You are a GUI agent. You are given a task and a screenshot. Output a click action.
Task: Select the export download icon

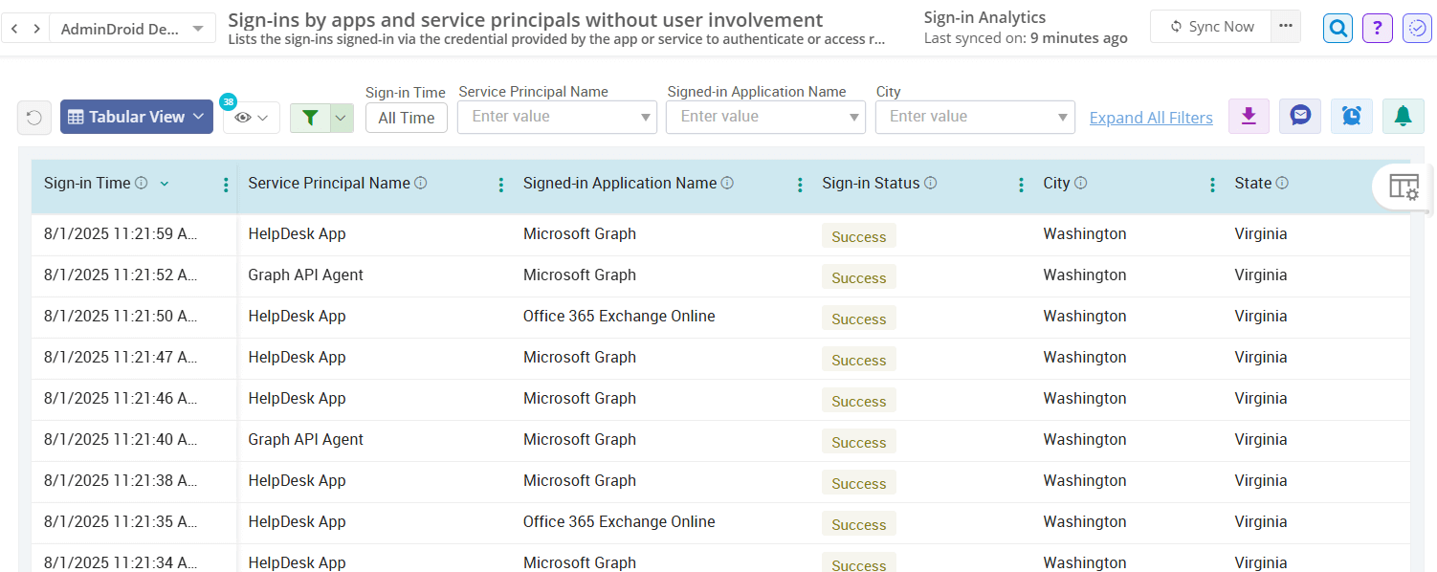tap(1249, 115)
